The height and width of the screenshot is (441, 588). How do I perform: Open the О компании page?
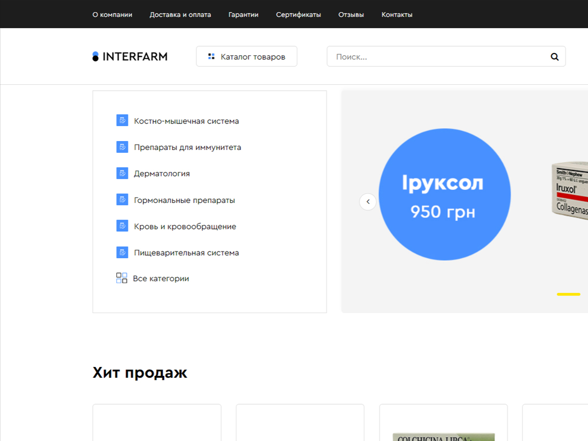(112, 14)
